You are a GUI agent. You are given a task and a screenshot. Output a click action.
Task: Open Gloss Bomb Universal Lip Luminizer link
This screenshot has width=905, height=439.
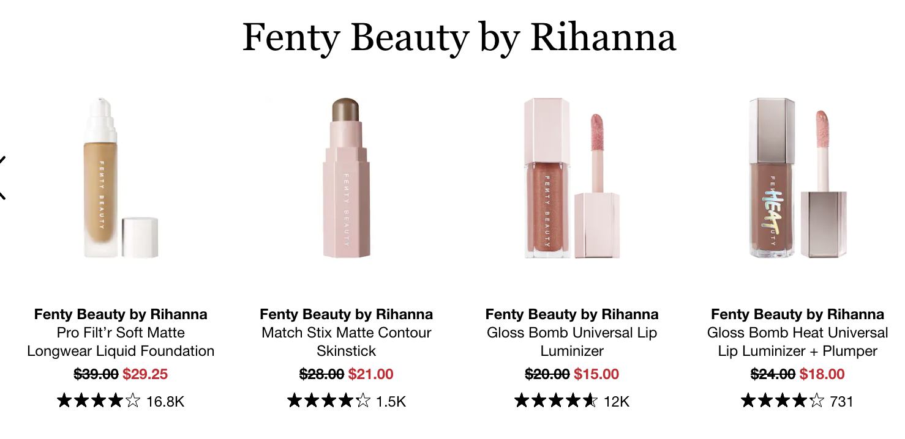[572, 342]
